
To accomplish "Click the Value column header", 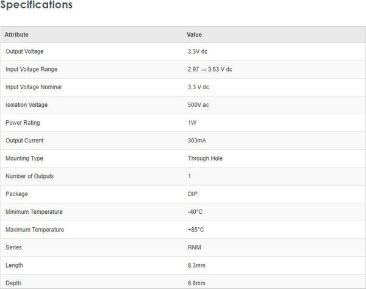I will (x=195, y=35).
